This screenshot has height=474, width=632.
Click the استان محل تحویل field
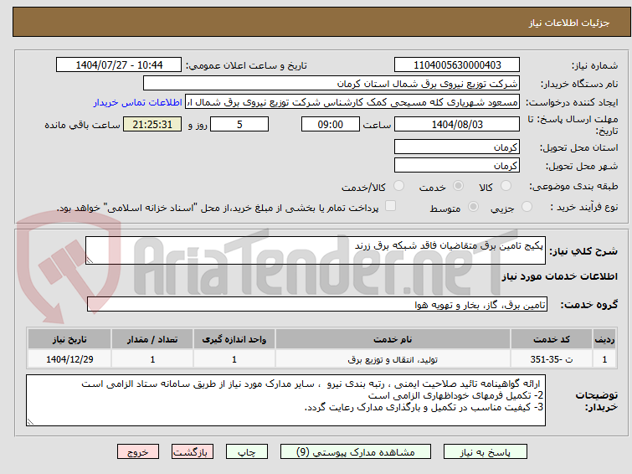click(x=457, y=147)
